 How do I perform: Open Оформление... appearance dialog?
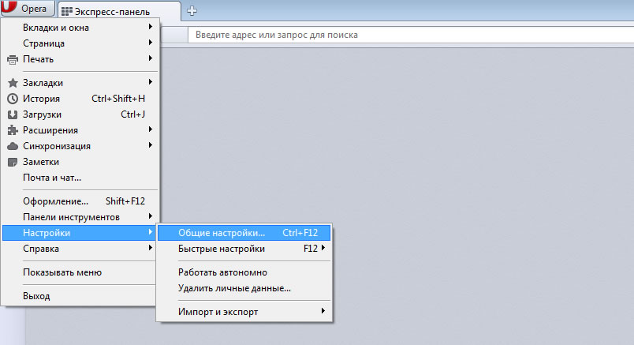tap(80, 201)
